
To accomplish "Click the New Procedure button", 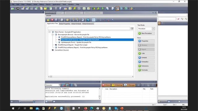I will pos(146,33).
